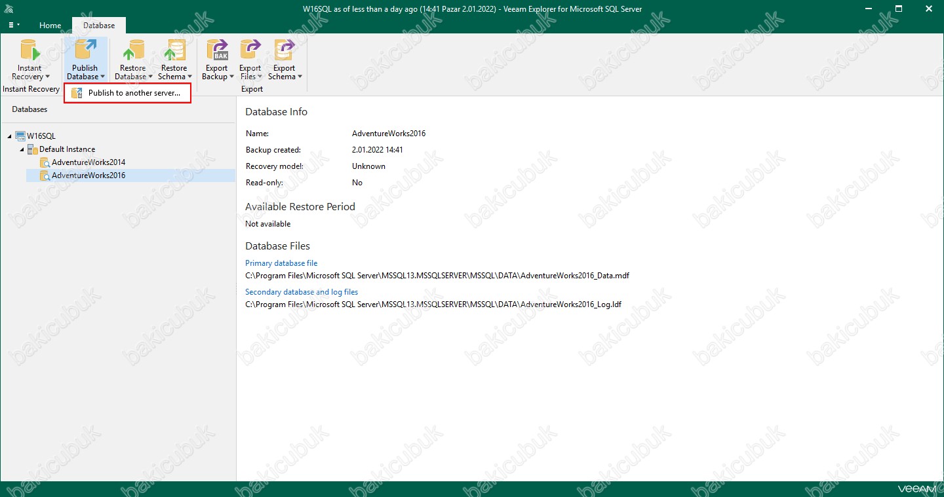Image resolution: width=944 pixels, height=497 pixels.
Task: Collapse the W16SQL tree node
Action: click(x=9, y=136)
